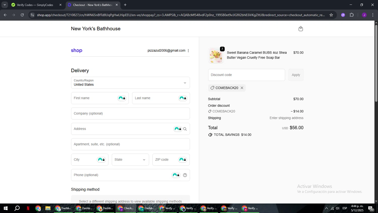Image resolution: width=378 pixels, height=213 pixels.
Task: Open the Check... Chrome taskbar window
Action: (x=126, y=208)
